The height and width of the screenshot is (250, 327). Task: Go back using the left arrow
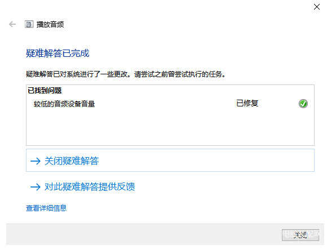pos(12,24)
